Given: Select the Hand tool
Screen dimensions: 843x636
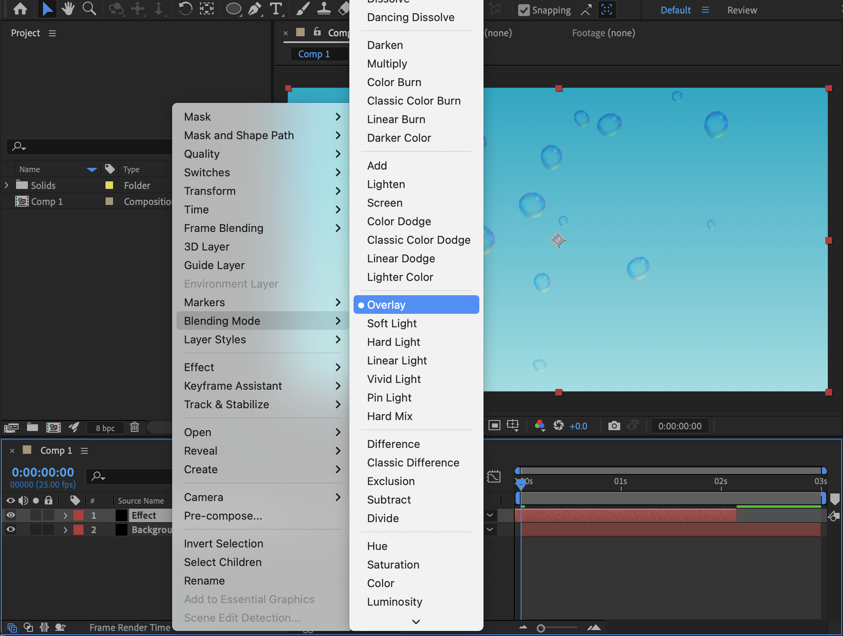Looking at the screenshot, I should tap(68, 9).
